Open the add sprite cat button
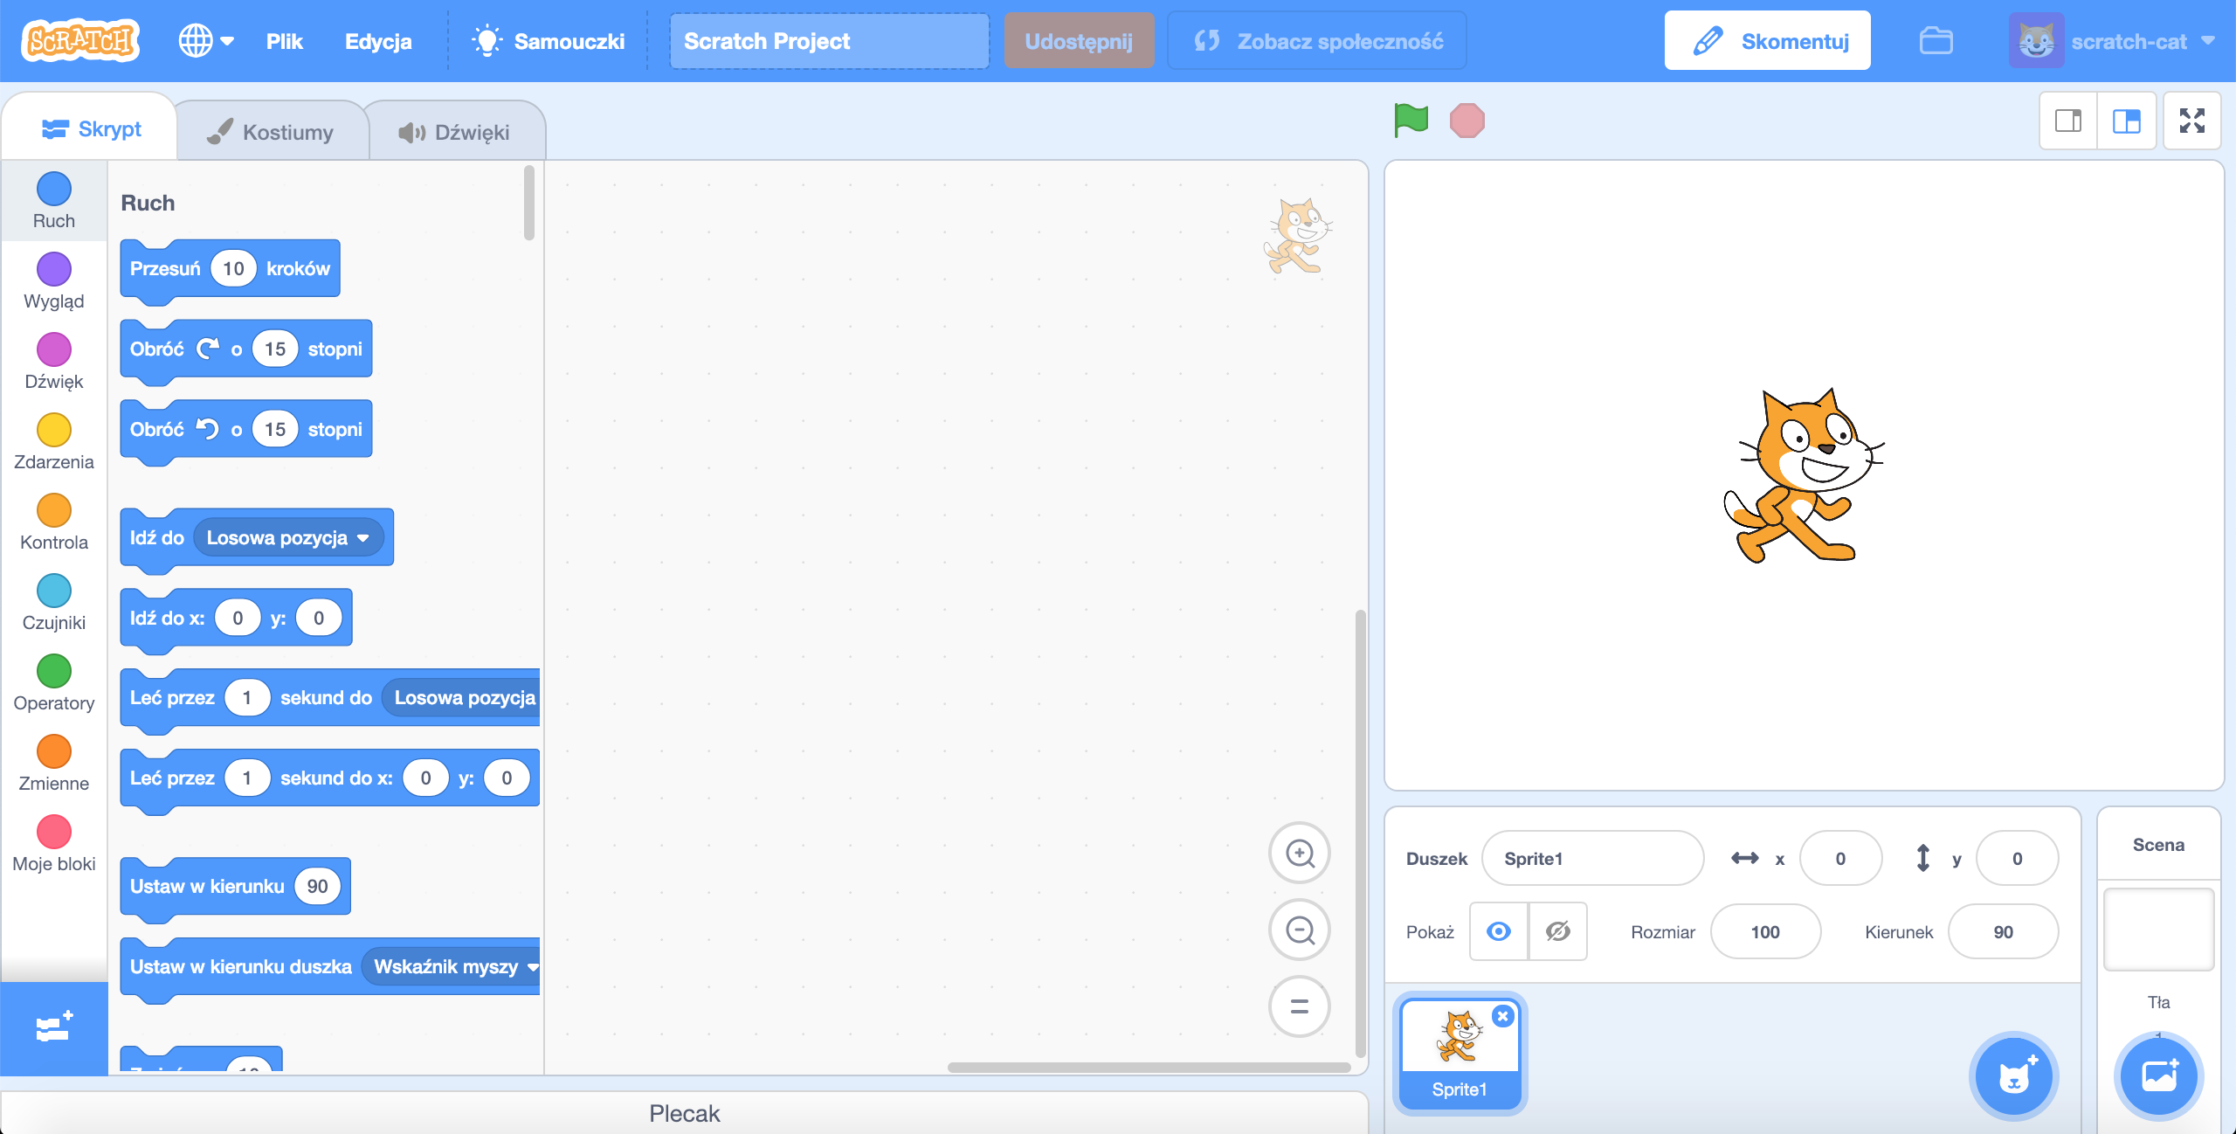The image size is (2236, 1134). (x=2014, y=1076)
